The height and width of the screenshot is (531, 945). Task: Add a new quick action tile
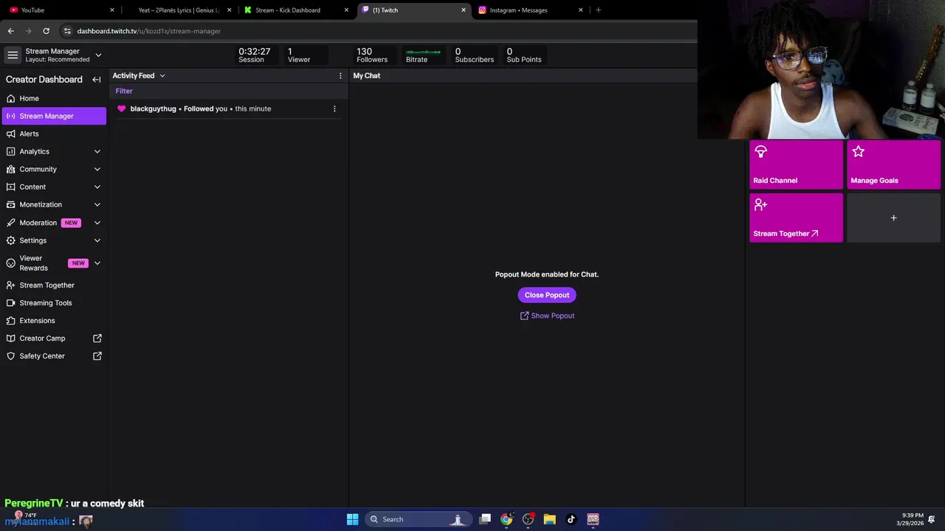tap(893, 218)
